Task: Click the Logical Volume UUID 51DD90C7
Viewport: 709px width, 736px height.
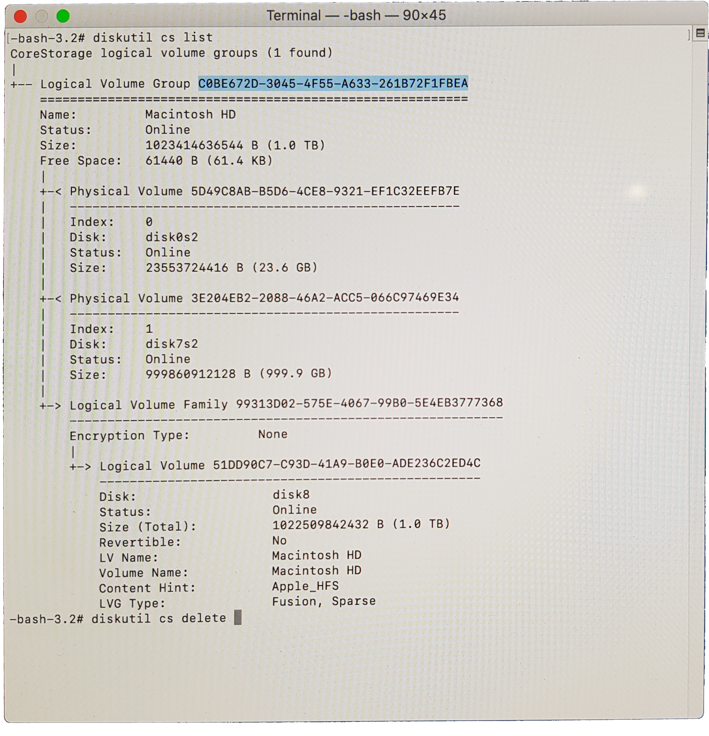Action: 346,464
